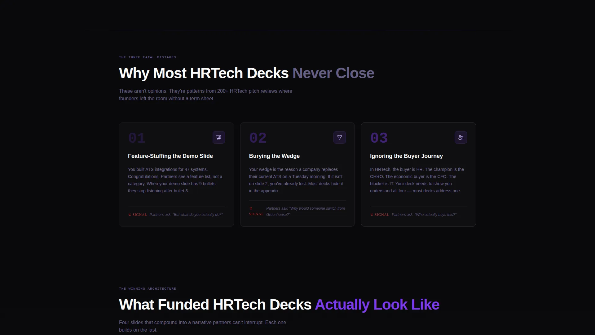
Task: Click the SIGNAL label in the Feature-Stuffing card
Action: click(139, 215)
